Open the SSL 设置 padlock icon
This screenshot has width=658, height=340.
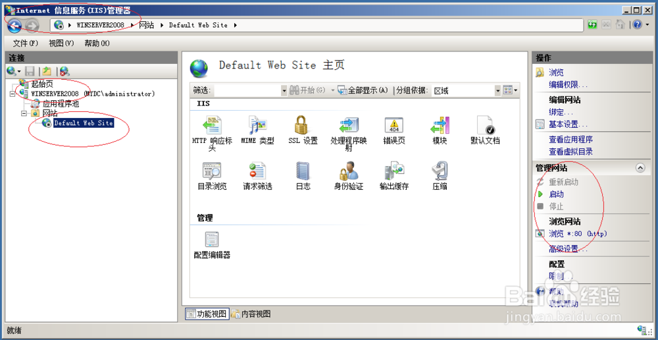coord(303,125)
